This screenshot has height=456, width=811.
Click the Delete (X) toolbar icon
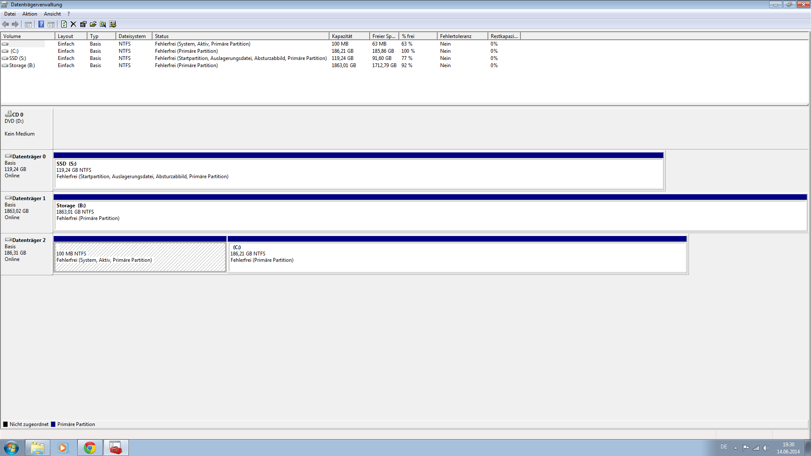coord(73,24)
